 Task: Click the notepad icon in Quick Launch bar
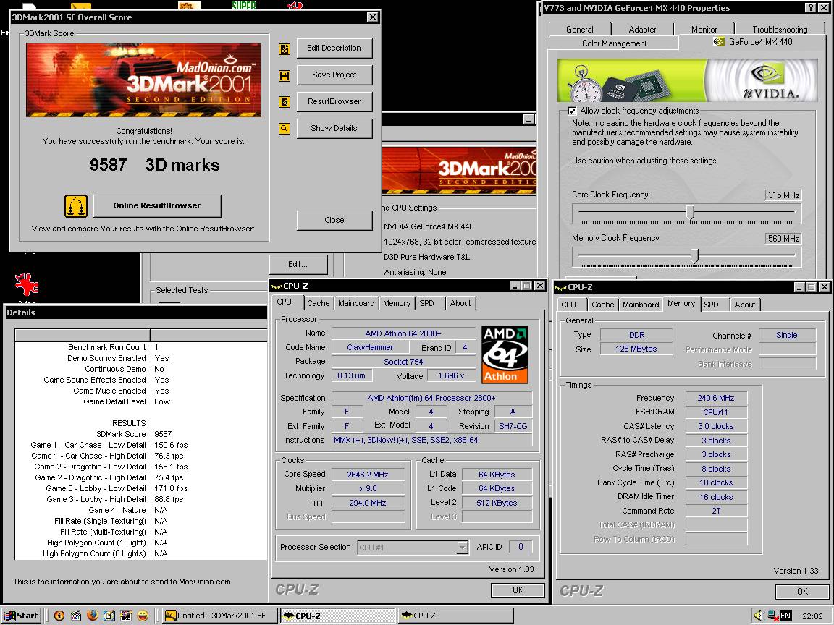click(x=109, y=616)
